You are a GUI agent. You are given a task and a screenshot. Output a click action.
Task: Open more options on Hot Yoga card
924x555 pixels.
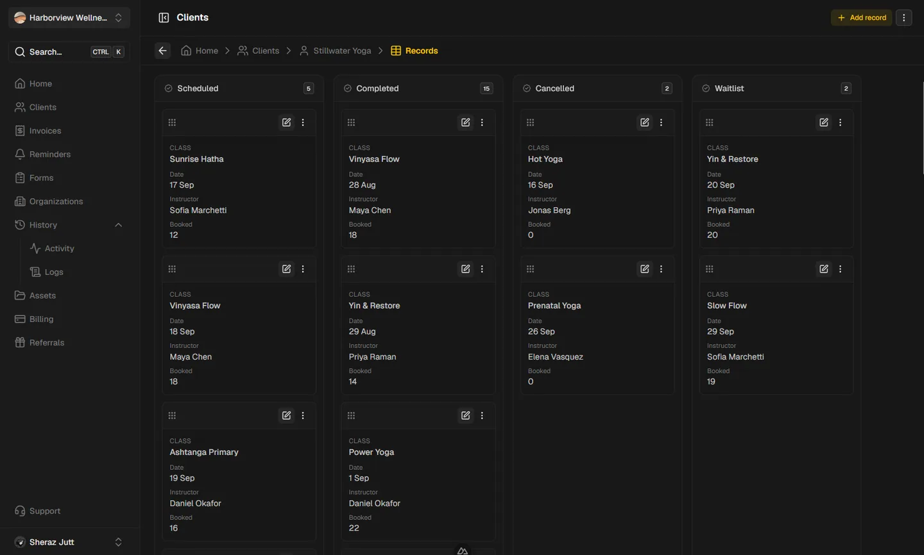click(x=661, y=122)
